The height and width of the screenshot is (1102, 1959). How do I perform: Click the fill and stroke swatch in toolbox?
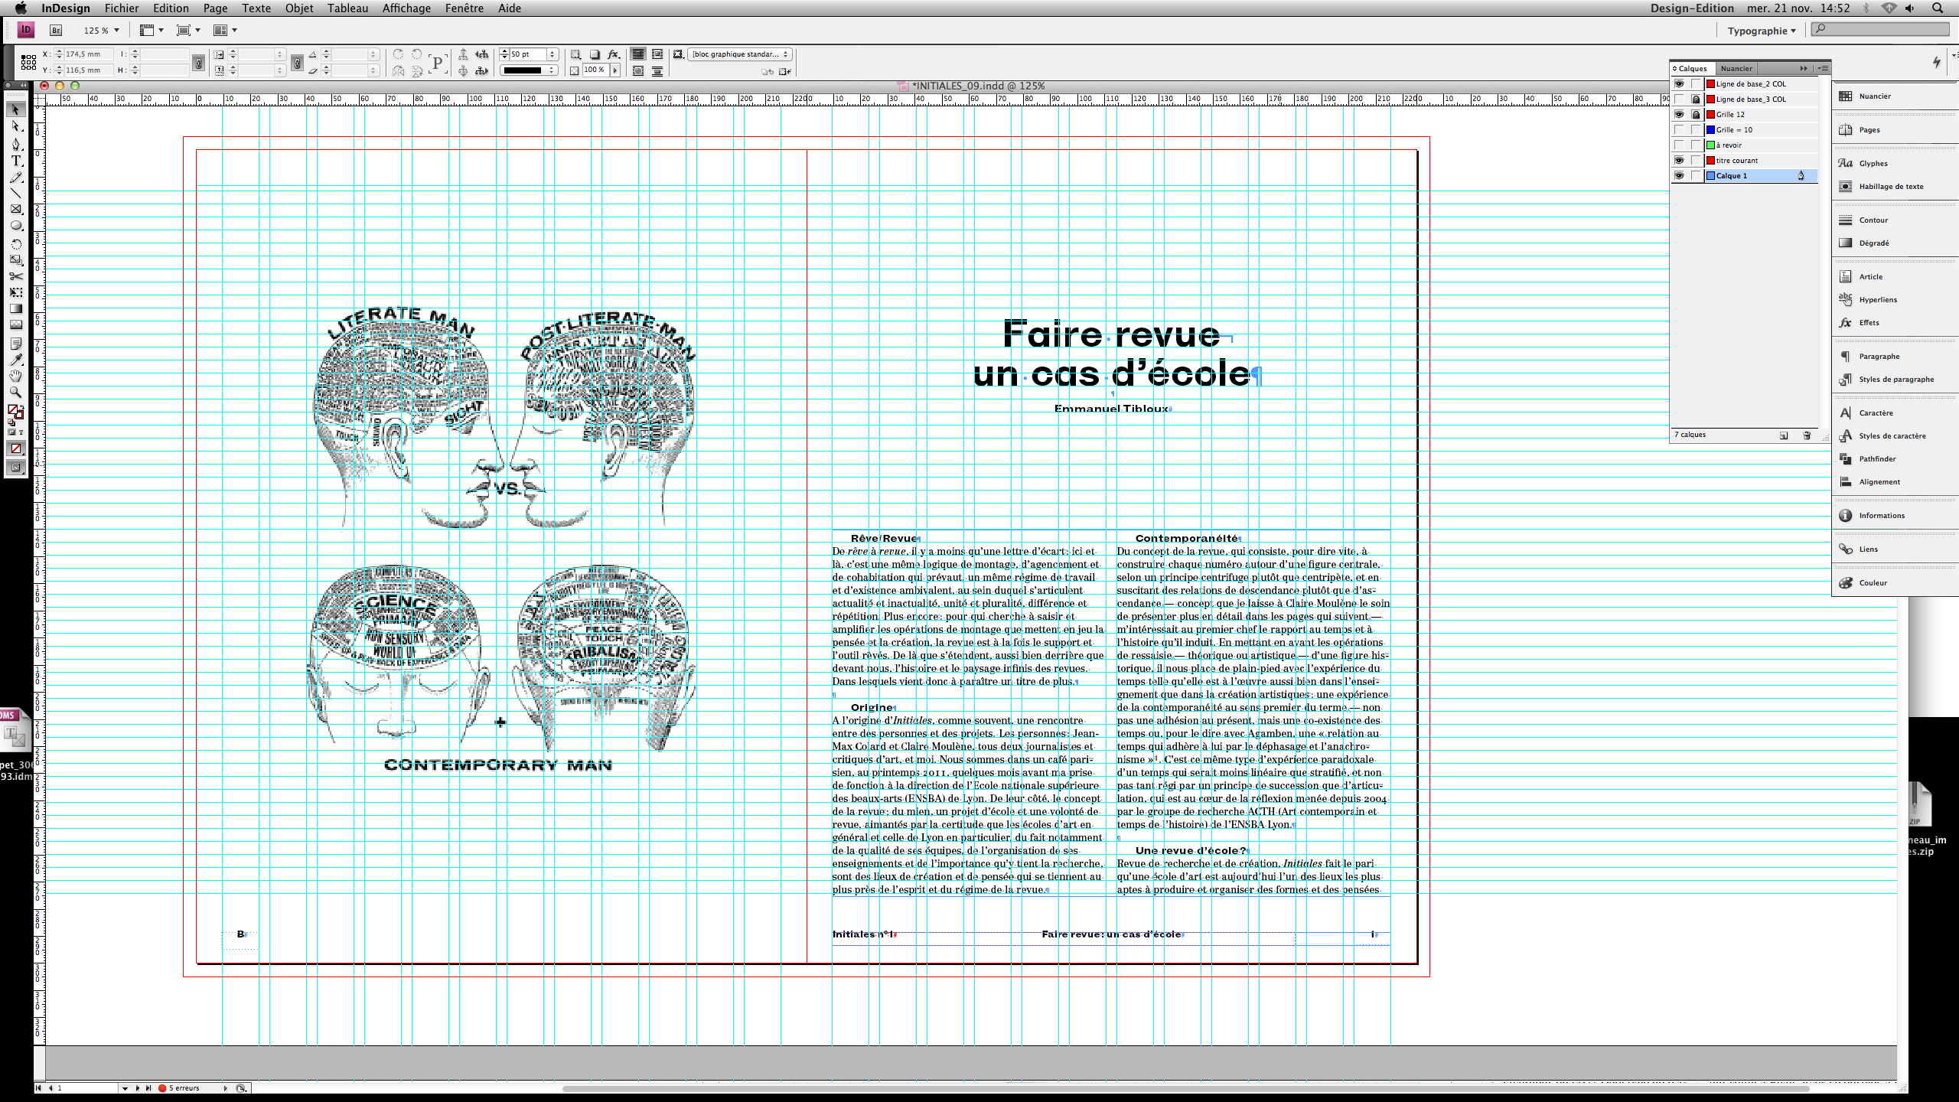15,412
